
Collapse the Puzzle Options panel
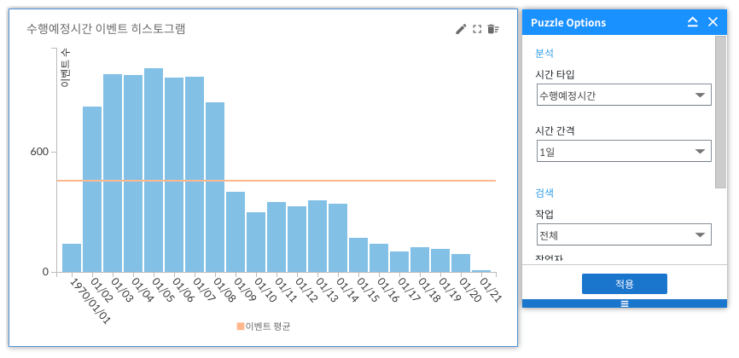tap(693, 22)
